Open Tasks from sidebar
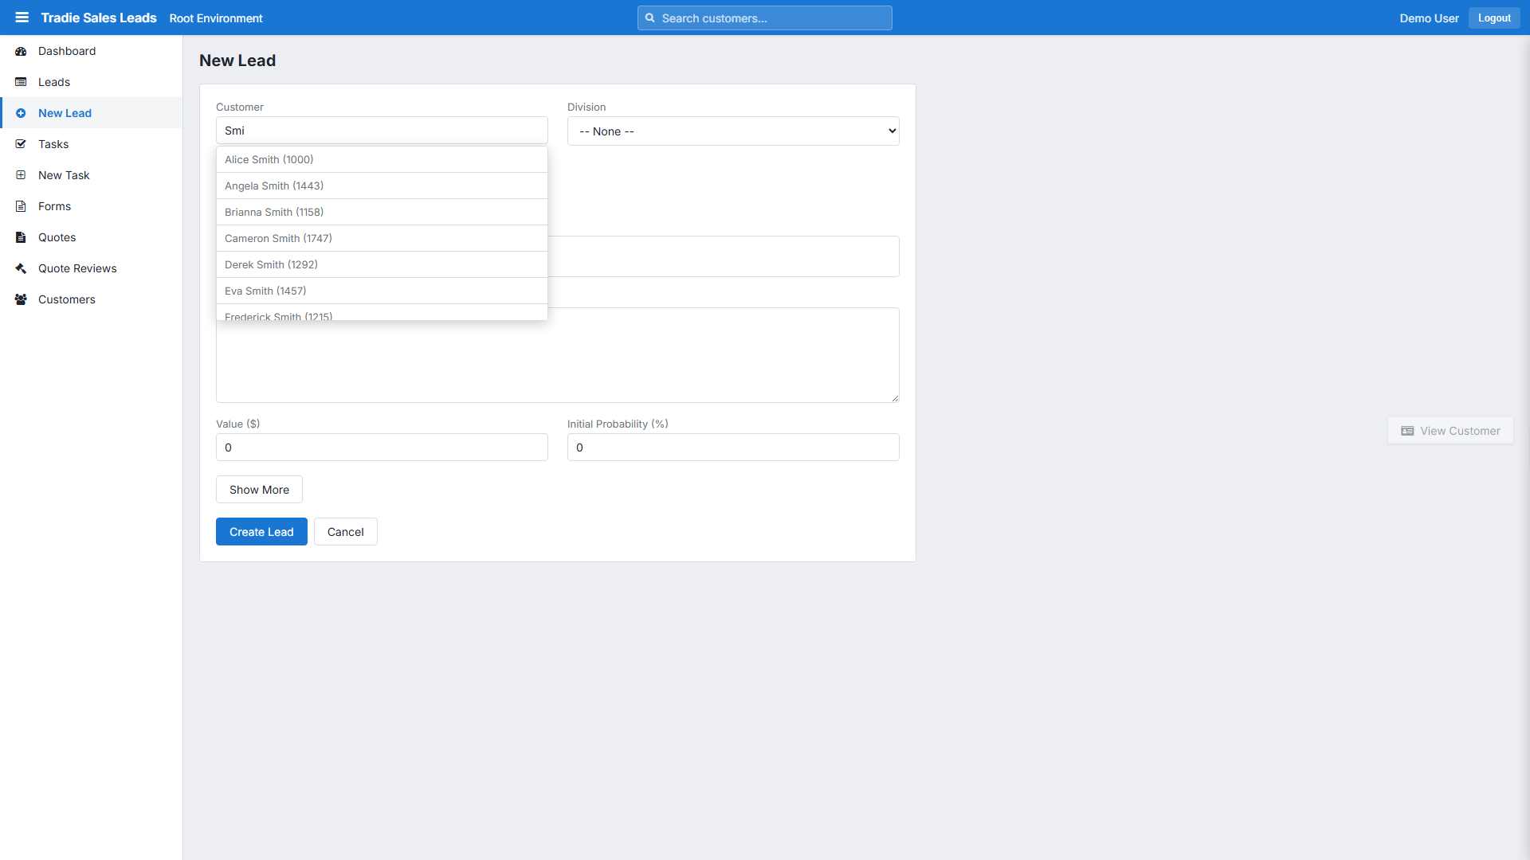The image size is (1530, 860). click(x=92, y=144)
